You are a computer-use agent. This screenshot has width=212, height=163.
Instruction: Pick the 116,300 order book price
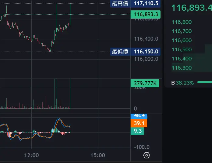[182, 68]
